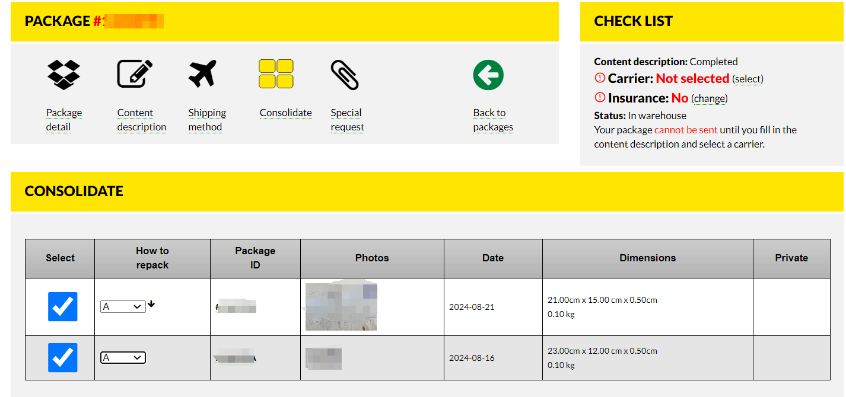Click the carrier "select" link
The width and height of the screenshot is (846, 397).
point(748,79)
